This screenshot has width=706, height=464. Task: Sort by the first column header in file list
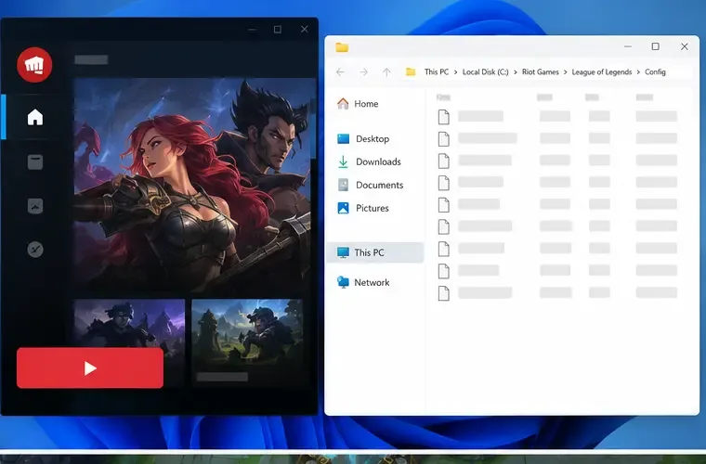443,97
